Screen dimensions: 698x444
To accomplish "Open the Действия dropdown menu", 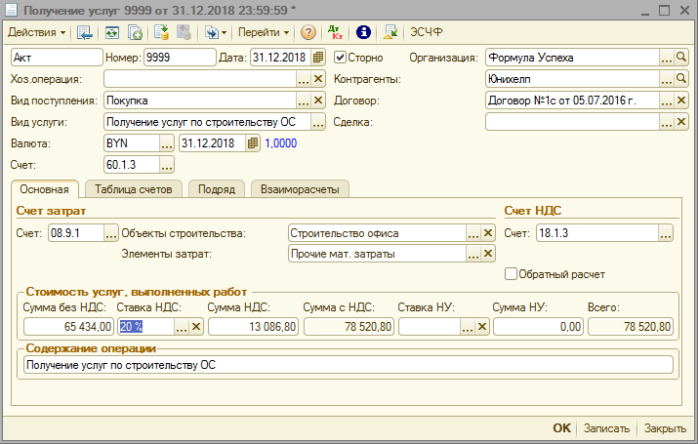I will 37,32.
